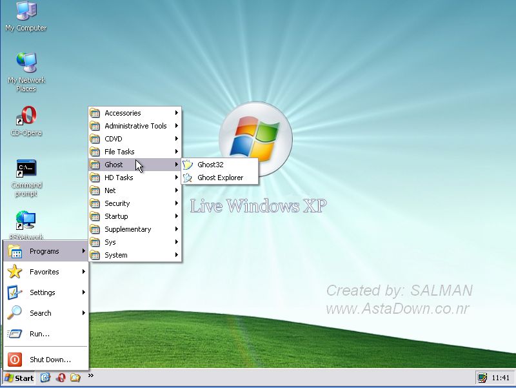Viewport: 516px width, 388px height.
Task: Open My Computer on the desktop
Action: [x=26, y=13]
